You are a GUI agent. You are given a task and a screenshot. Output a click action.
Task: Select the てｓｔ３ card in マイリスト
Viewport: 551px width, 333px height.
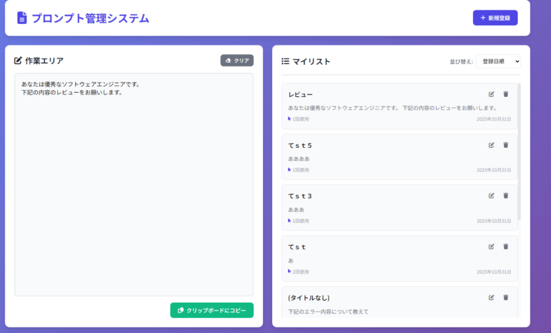pos(386,208)
